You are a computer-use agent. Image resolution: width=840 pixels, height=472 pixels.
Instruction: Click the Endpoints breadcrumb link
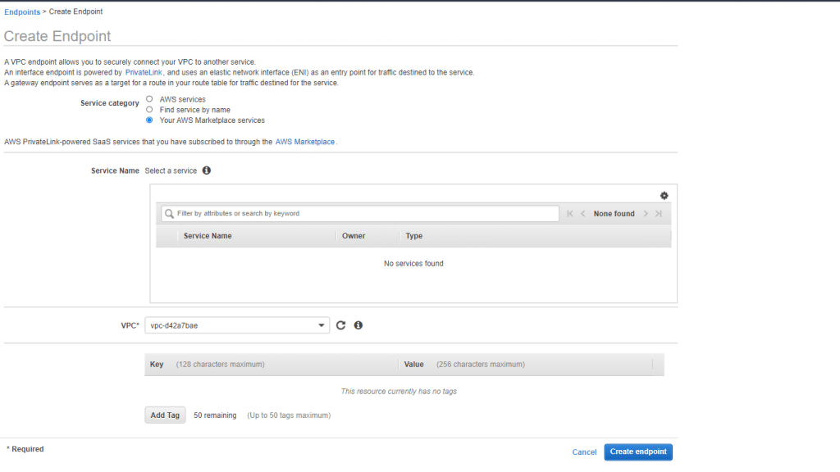[x=22, y=11]
